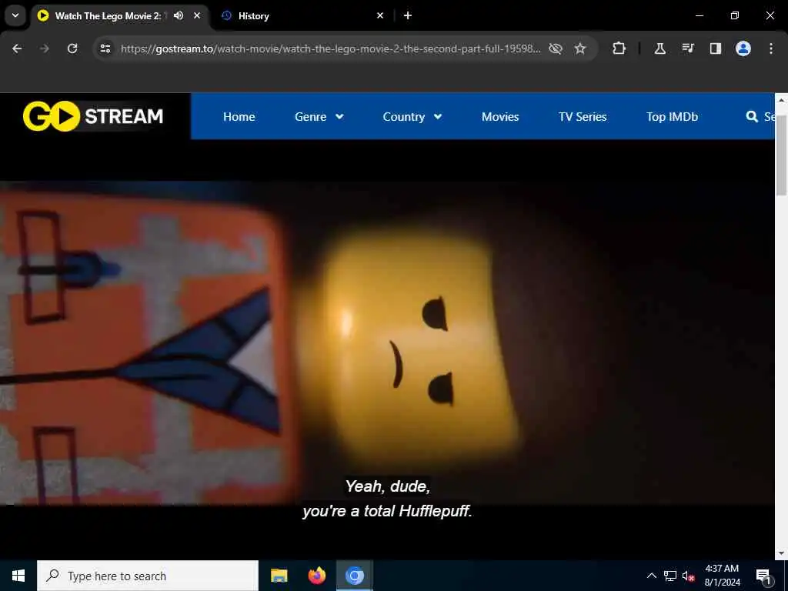This screenshot has height=591, width=788.
Task: Mute the Lego Movie tab audio
Action: click(179, 15)
